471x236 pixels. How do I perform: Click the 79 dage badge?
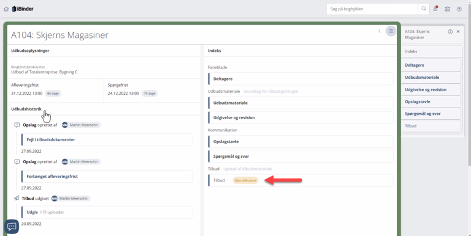[150, 94]
